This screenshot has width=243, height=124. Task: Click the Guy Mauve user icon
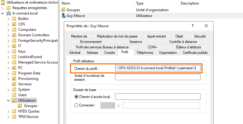(x=63, y=16)
